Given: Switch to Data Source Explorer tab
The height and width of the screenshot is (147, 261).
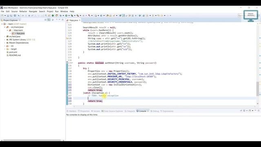Looking at the screenshot, I should pos(112,111).
